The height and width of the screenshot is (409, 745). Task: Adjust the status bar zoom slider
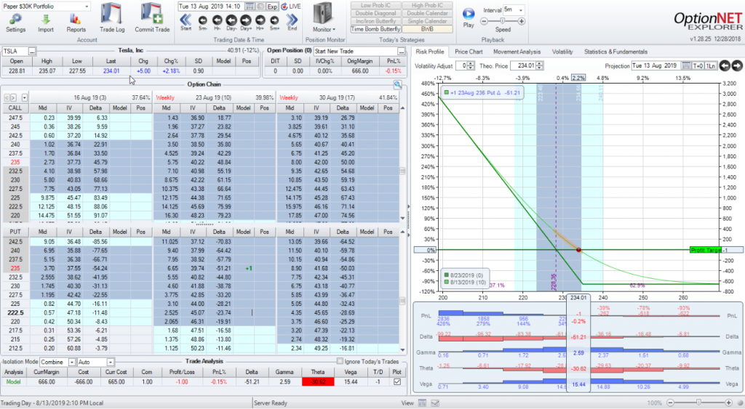(x=699, y=403)
